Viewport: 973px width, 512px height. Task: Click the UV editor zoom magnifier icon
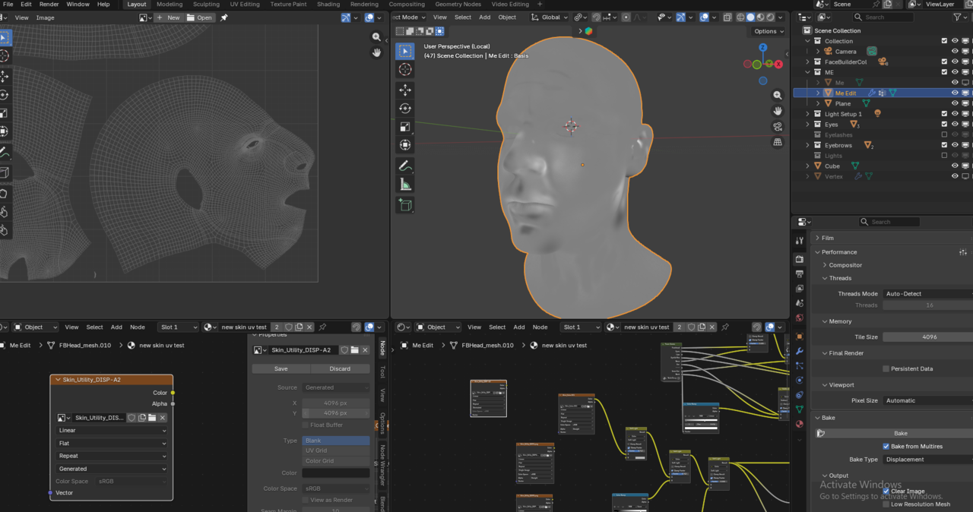click(376, 36)
